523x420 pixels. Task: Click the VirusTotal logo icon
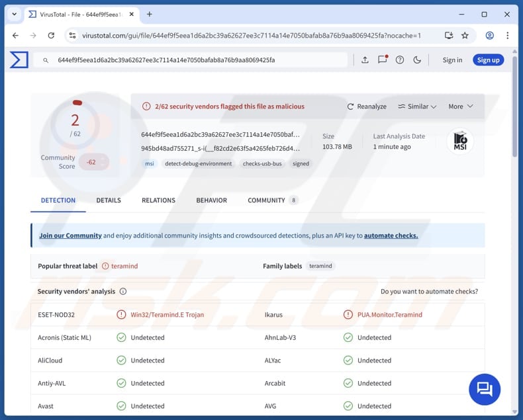pos(19,60)
